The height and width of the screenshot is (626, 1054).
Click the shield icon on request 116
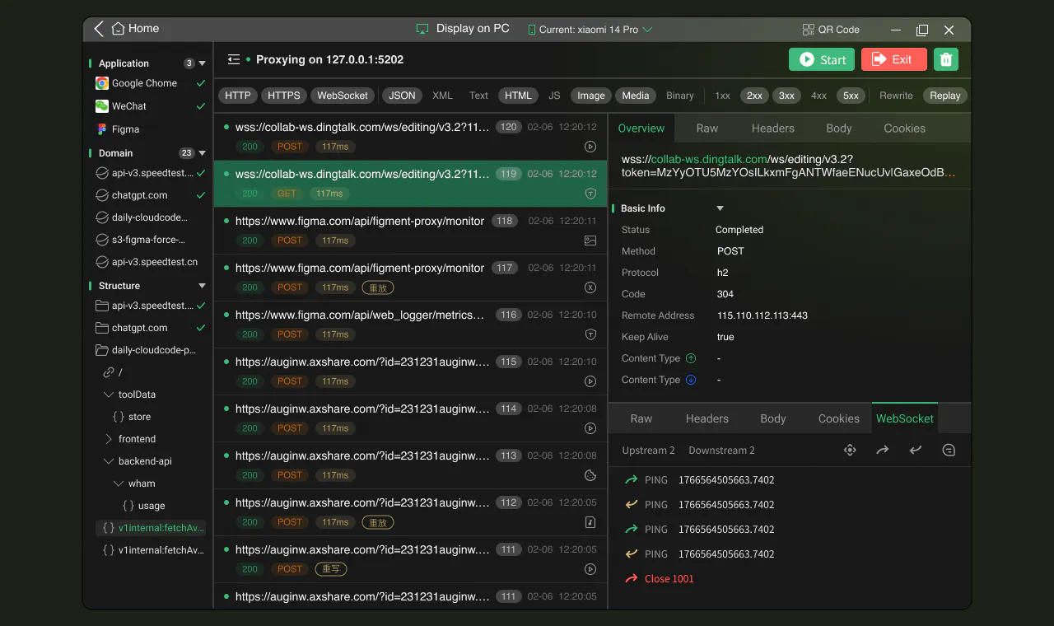pyautogui.click(x=590, y=334)
